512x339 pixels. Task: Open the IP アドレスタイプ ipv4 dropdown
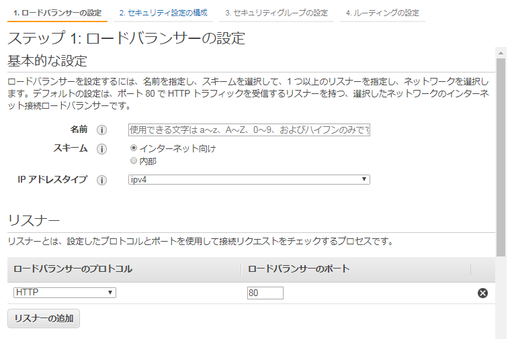click(x=249, y=179)
